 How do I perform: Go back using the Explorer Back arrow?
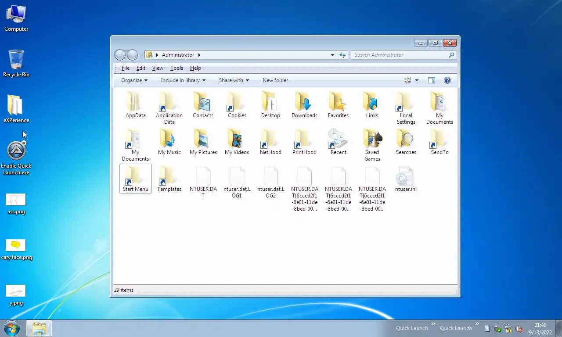(120, 55)
